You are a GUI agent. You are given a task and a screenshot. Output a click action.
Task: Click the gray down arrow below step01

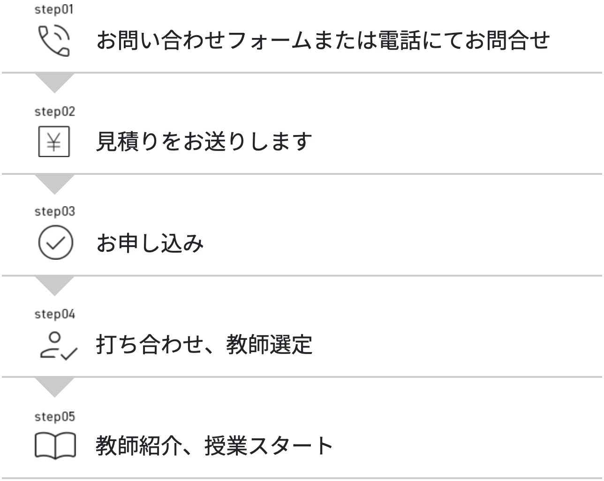coord(54,82)
